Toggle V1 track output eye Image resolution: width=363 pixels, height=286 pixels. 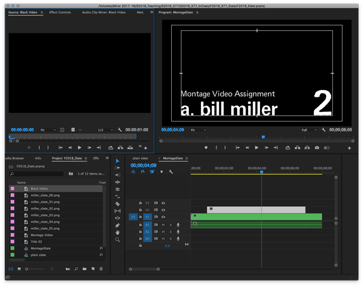[x=163, y=217]
